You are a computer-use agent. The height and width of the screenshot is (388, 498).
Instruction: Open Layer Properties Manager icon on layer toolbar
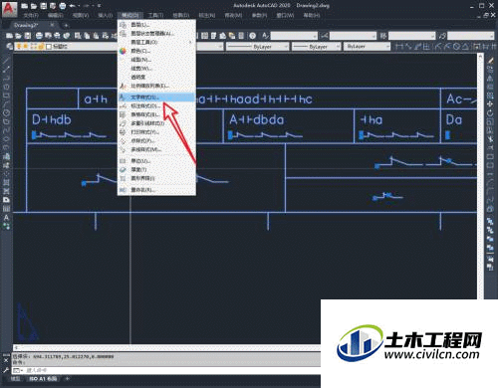pos(10,46)
